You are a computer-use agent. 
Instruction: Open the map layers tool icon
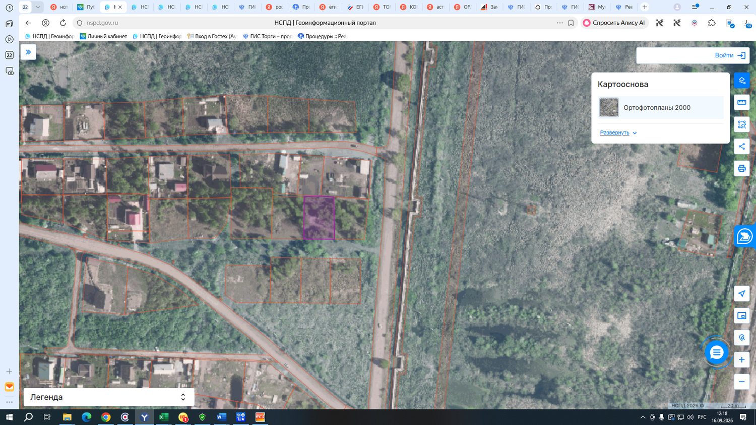pos(741,80)
